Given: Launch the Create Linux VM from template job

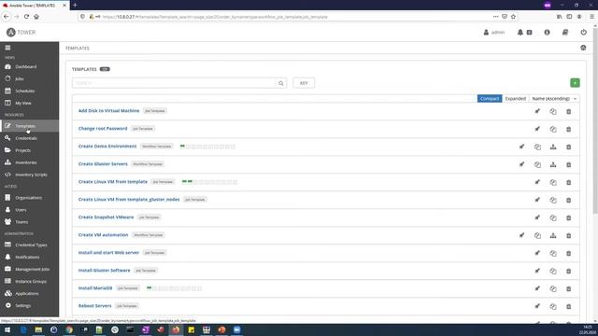Looking at the screenshot, I should pyautogui.click(x=537, y=182).
